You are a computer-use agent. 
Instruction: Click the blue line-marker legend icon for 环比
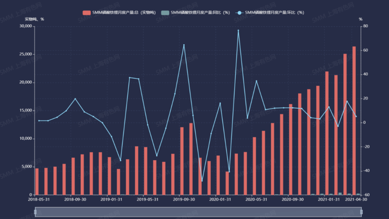point(239,12)
